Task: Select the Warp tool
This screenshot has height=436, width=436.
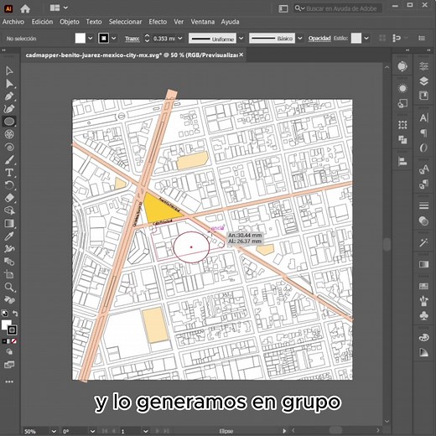Action: (9, 249)
